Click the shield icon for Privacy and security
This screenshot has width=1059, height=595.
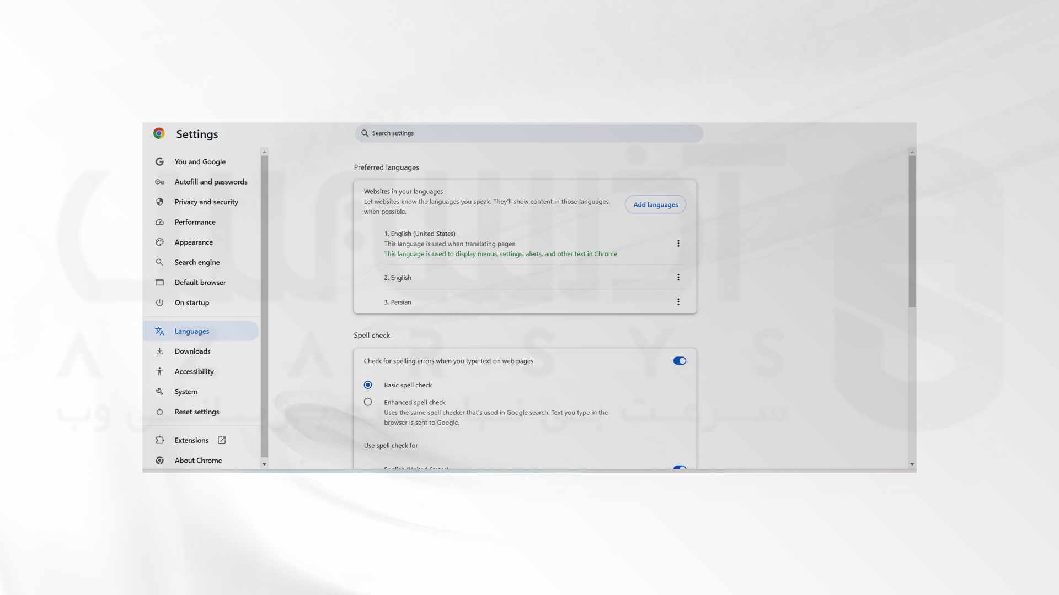(159, 202)
